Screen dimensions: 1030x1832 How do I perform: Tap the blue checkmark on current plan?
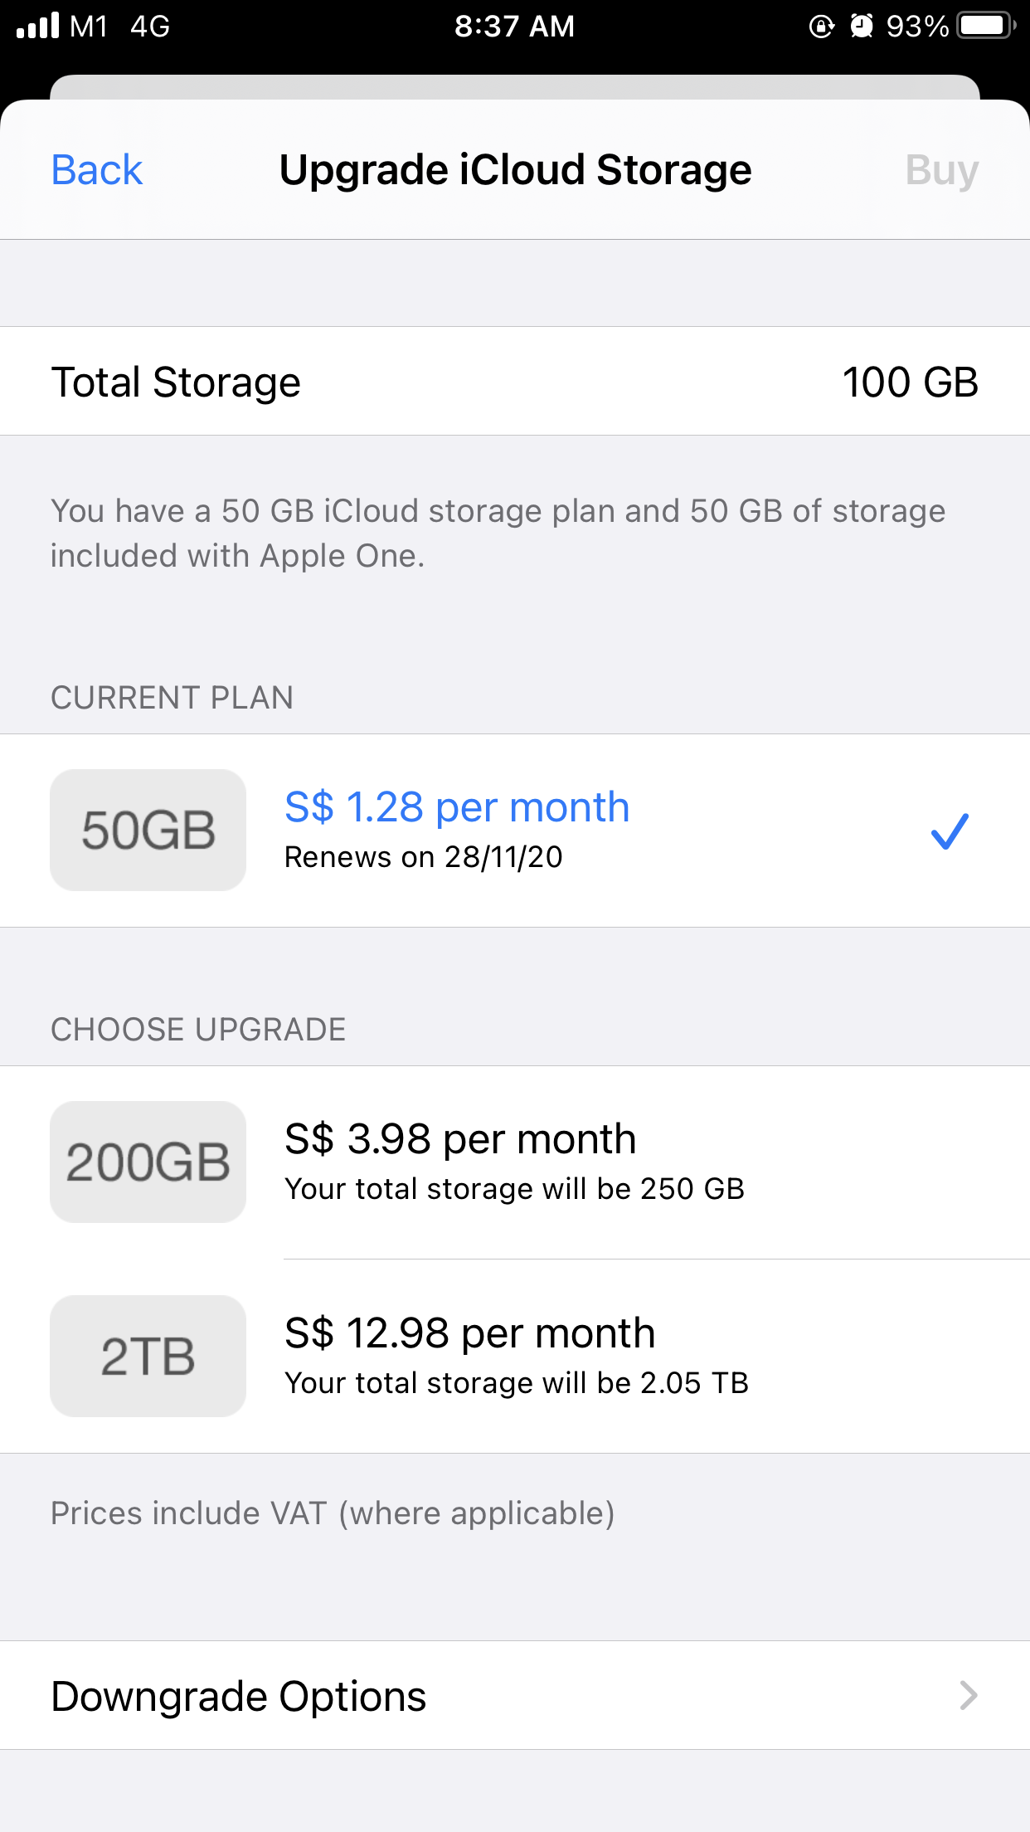[950, 831]
